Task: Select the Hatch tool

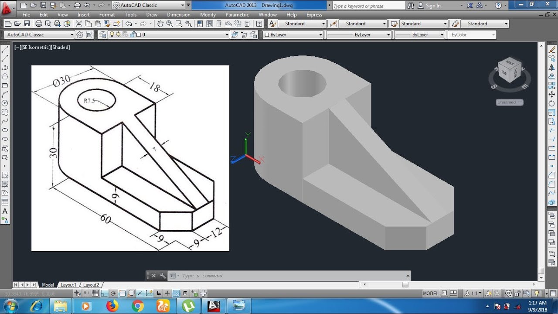Action: point(5,175)
